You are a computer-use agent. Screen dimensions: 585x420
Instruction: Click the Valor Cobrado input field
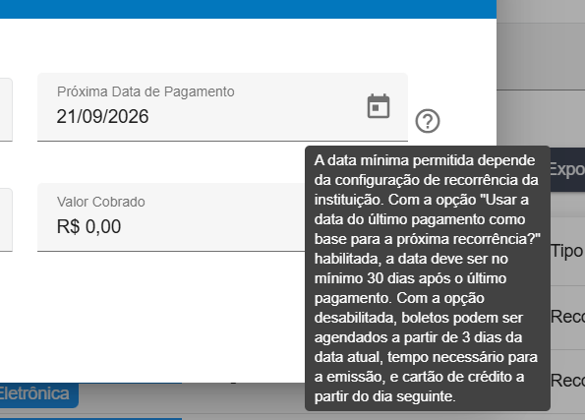171,217
